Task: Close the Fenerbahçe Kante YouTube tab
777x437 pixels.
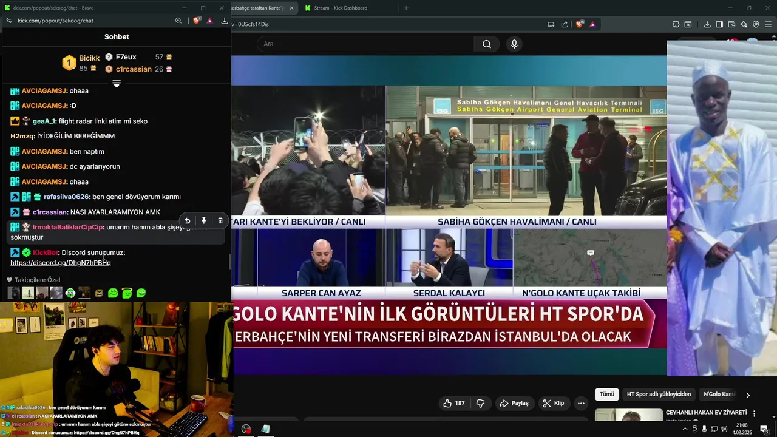Action: (292, 8)
